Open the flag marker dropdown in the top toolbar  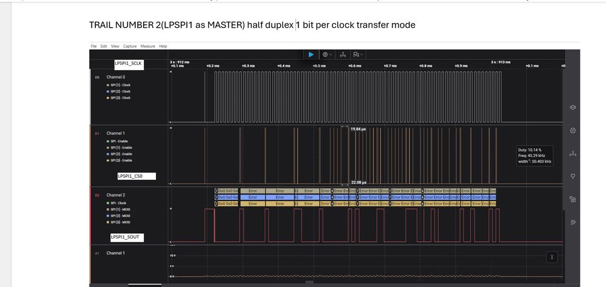(357, 54)
